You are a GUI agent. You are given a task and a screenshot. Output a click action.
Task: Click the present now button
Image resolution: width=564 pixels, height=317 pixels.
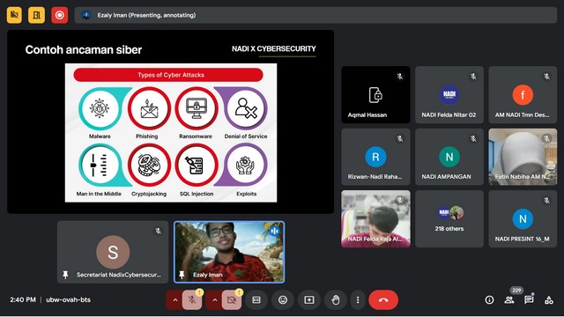pos(309,299)
